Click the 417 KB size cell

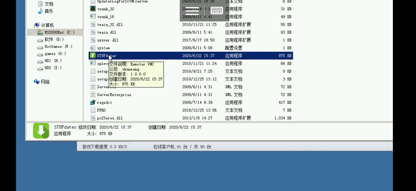coord(285,102)
